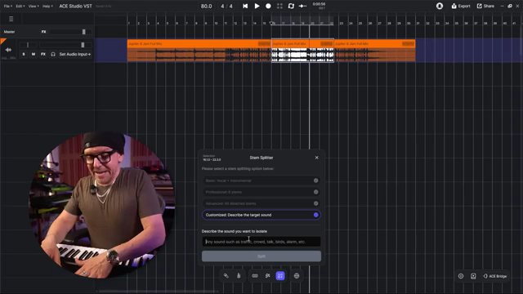Open the Help menu

tap(47, 6)
